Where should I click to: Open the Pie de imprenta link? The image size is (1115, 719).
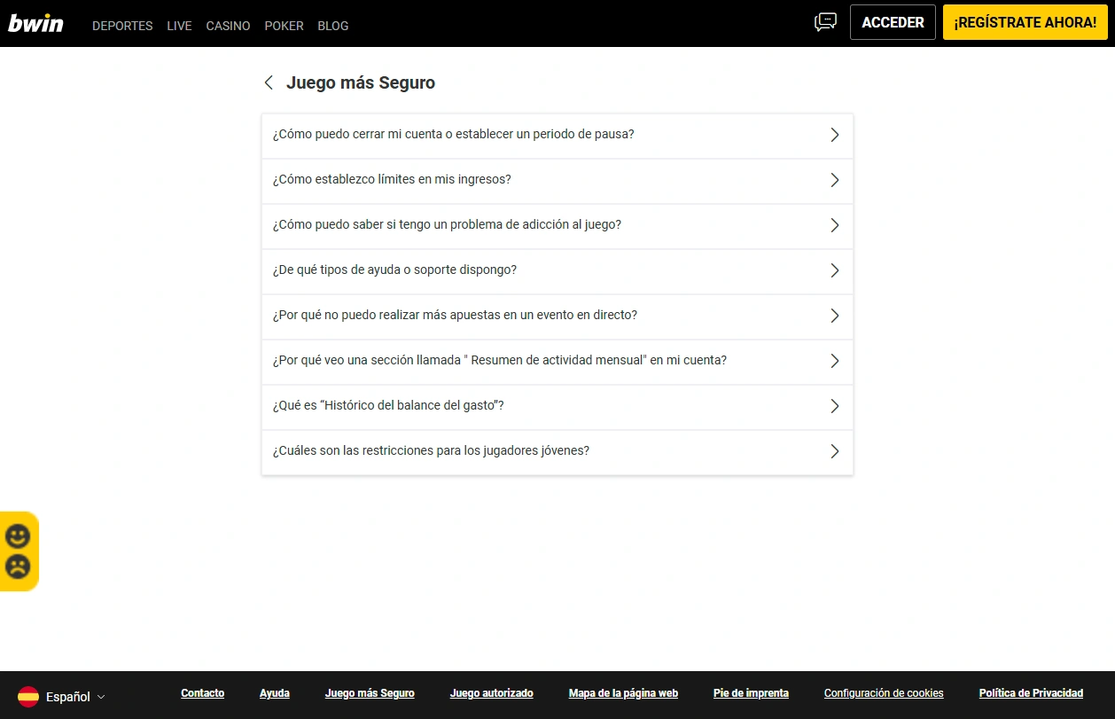[x=751, y=693]
